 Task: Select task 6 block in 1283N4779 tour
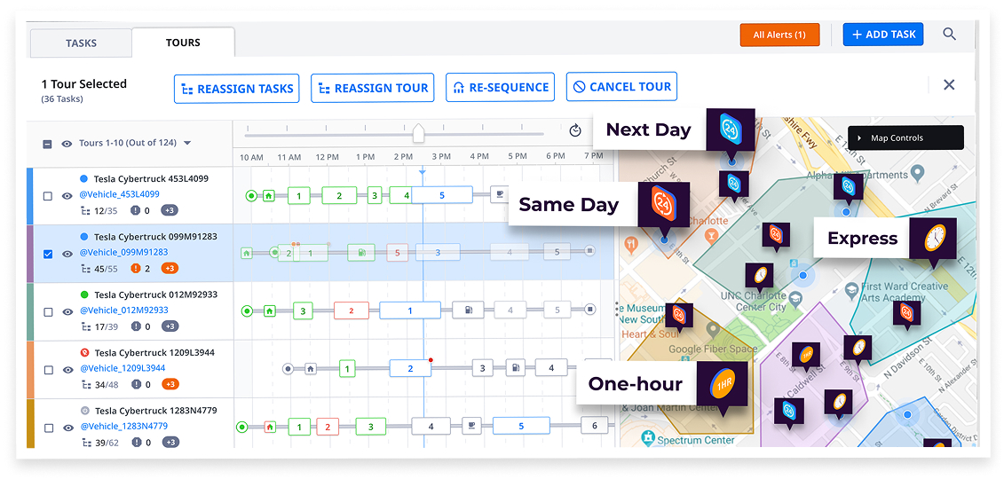click(x=594, y=425)
